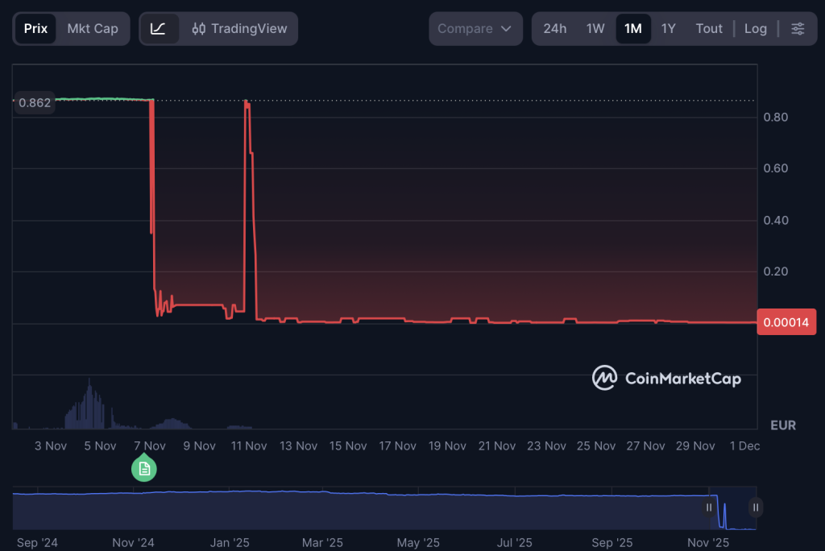Click the 24h timeframe button
The height and width of the screenshot is (551, 825).
[x=555, y=28]
